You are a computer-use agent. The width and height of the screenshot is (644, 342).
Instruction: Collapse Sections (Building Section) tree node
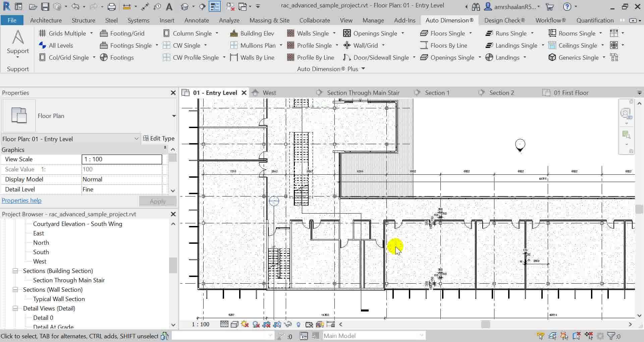point(15,271)
